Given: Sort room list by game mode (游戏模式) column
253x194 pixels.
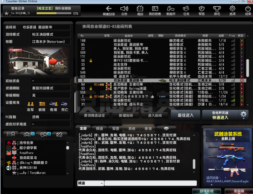Looking at the screenshot, I should point(180,36).
